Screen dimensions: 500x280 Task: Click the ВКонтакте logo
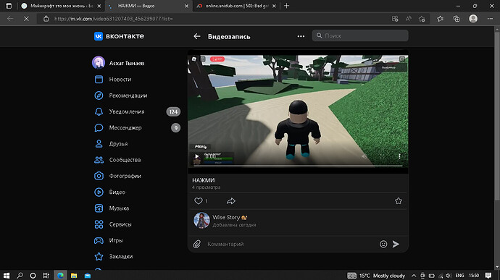click(119, 36)
